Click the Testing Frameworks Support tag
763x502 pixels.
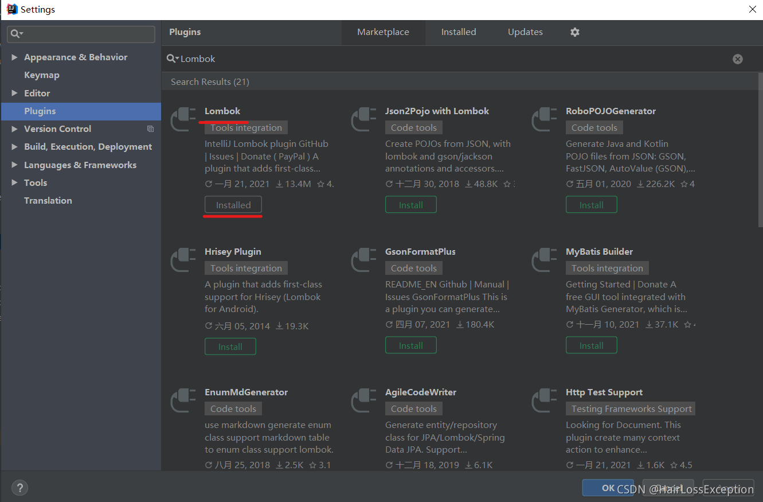point(631,409)
